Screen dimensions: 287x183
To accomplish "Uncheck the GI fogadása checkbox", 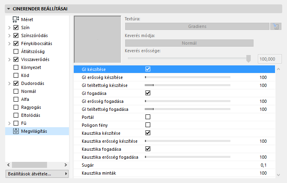I will [x=148, y=93].
